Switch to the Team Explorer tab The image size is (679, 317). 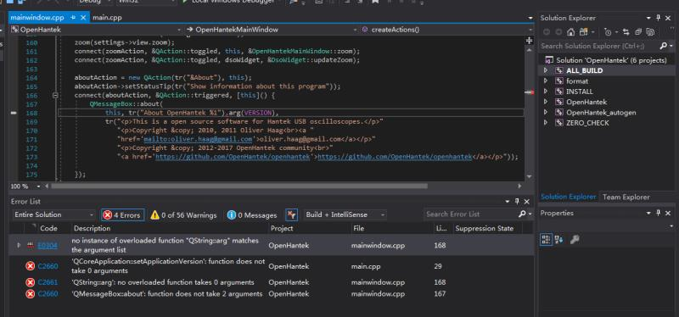click(626, 197)
